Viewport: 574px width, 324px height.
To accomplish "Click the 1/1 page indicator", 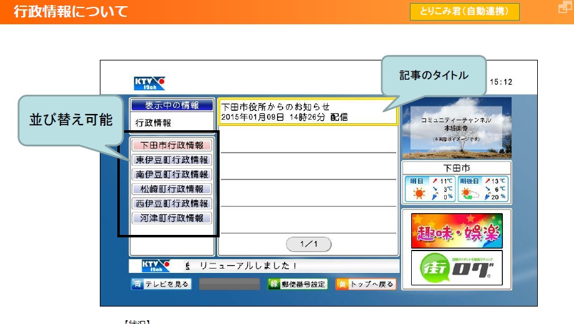I will pos(308,244).
